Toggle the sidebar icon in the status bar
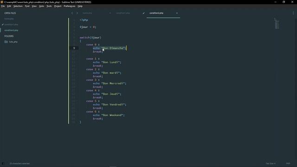Image resolution: width=297 pixels, height=167 pixels. 3,163
